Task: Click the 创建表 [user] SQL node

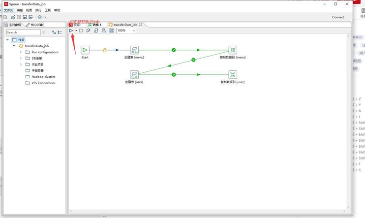Action: pyautogui.click(x=134, y=75)
